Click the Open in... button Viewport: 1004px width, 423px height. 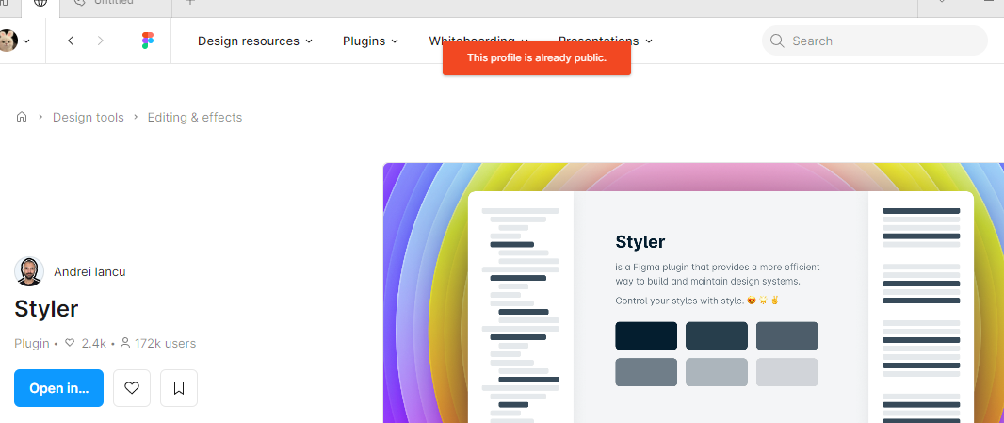(59, 388)
